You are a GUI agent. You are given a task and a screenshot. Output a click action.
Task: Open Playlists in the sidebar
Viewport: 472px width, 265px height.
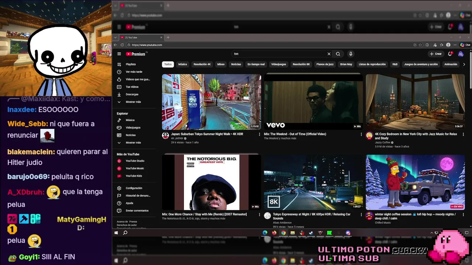131,64
